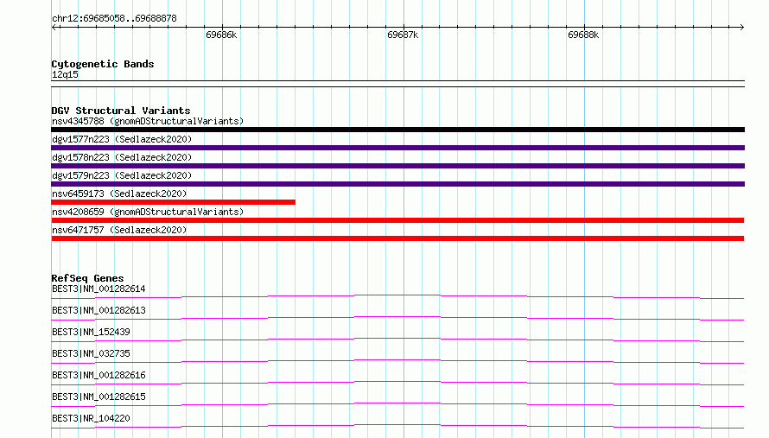
Task: Click the BEST3|NM_001282615 magenta gene line
Action: [397, 404]
